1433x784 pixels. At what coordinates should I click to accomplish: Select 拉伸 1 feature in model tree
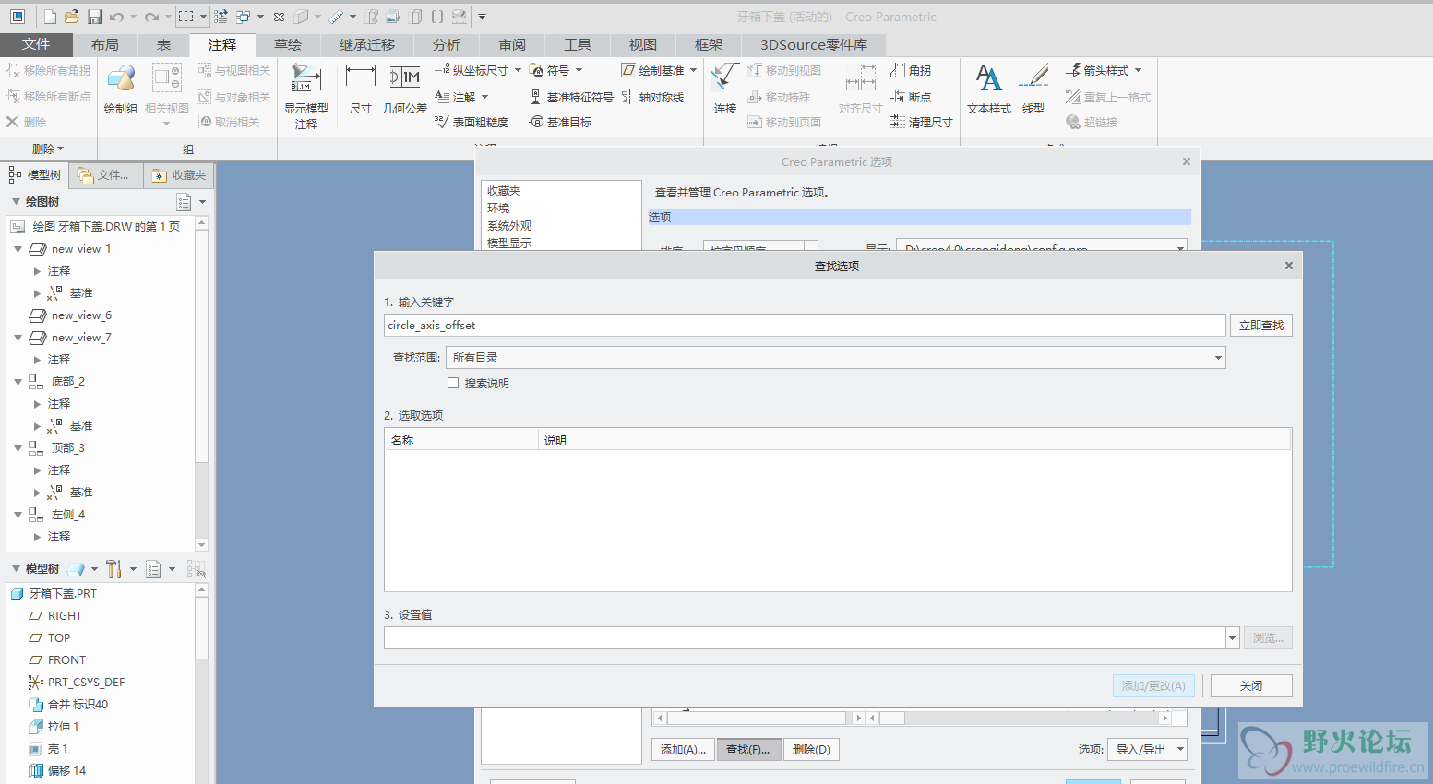(63, 727)
